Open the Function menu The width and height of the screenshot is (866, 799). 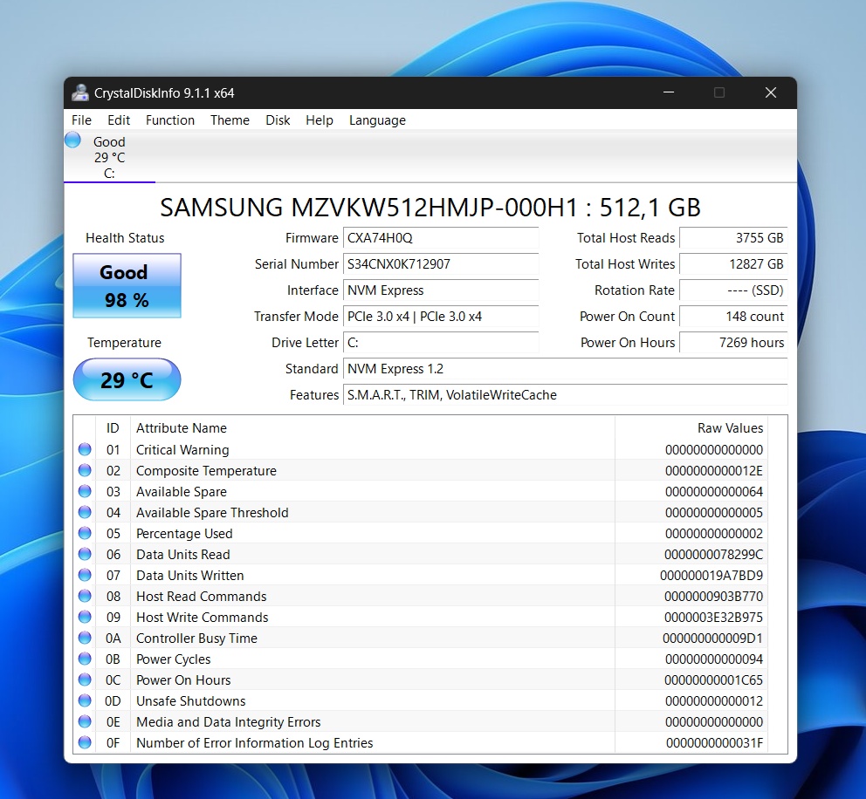pyautogui.click(x=170, y=120)
